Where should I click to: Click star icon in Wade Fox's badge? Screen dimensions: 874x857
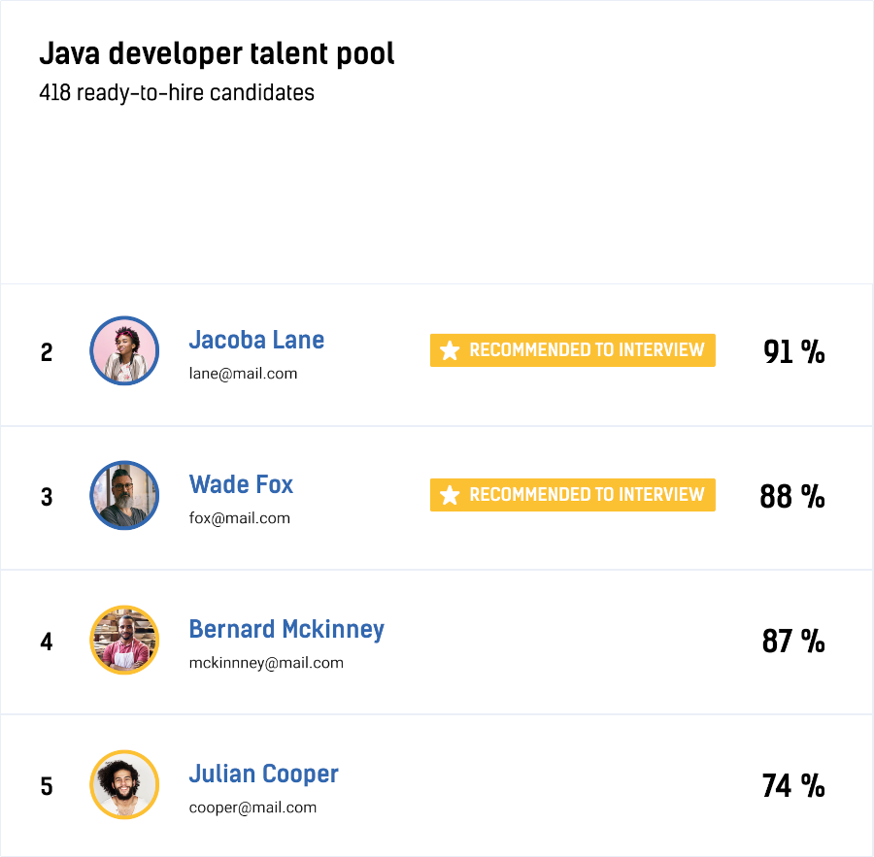pos(449,495)
